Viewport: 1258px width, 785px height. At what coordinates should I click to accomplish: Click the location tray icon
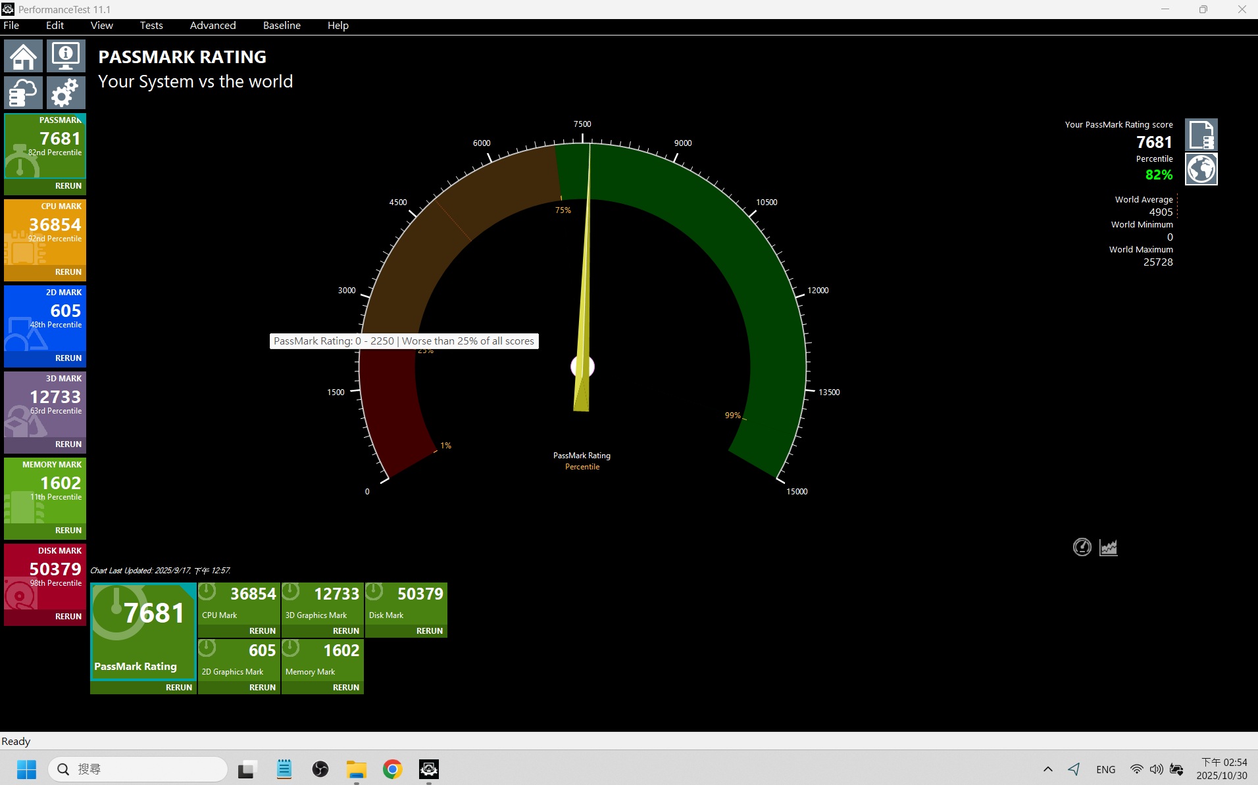point(1074,769)
